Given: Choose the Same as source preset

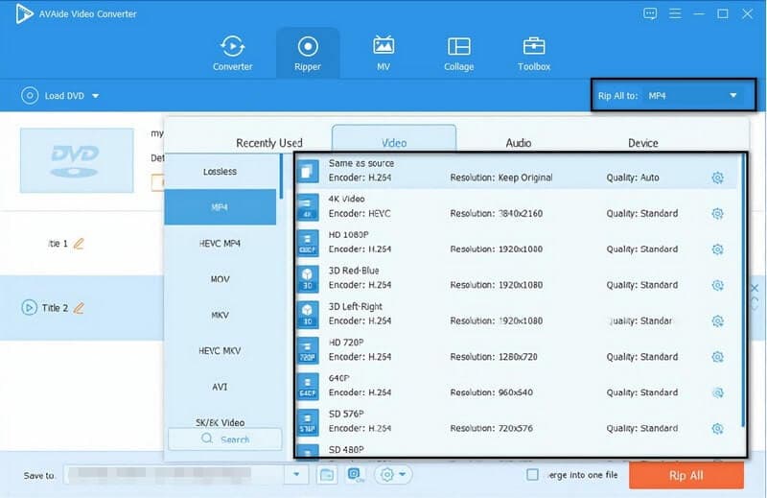Looking at the screenshot, I should [516, 171].
